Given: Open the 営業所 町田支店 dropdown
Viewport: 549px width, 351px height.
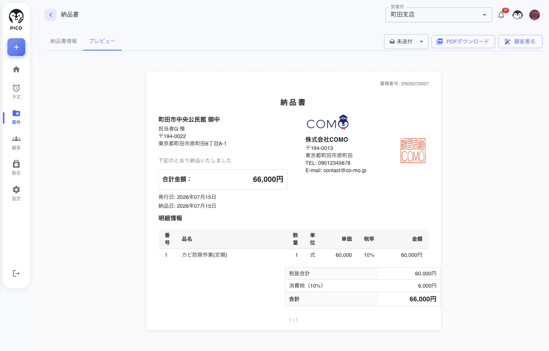Looking at the screenshot, I should coord(439,15).
